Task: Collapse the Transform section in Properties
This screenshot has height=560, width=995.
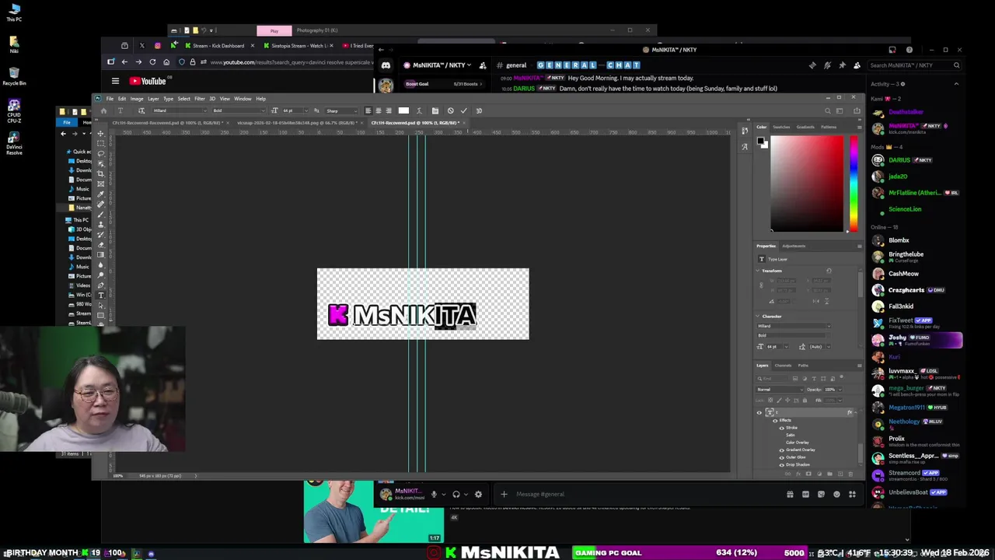Action: click(759, 271)
